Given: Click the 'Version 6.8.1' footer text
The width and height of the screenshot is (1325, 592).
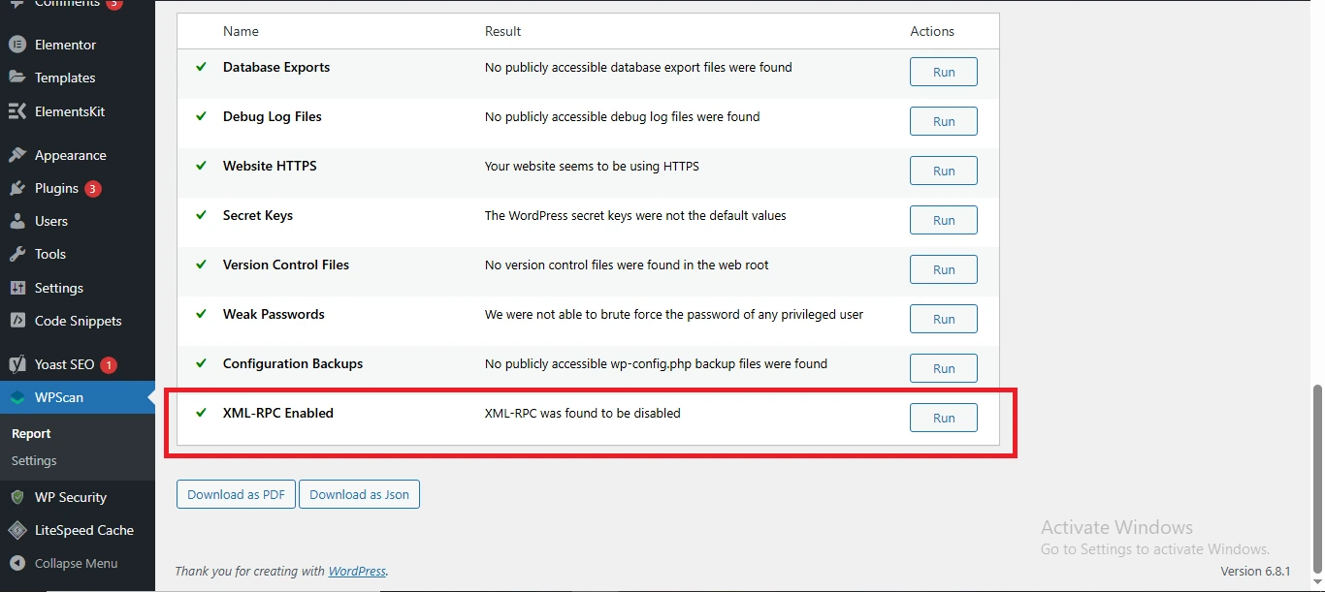Looking at the screenshot, I should [x=1255, y=571].
